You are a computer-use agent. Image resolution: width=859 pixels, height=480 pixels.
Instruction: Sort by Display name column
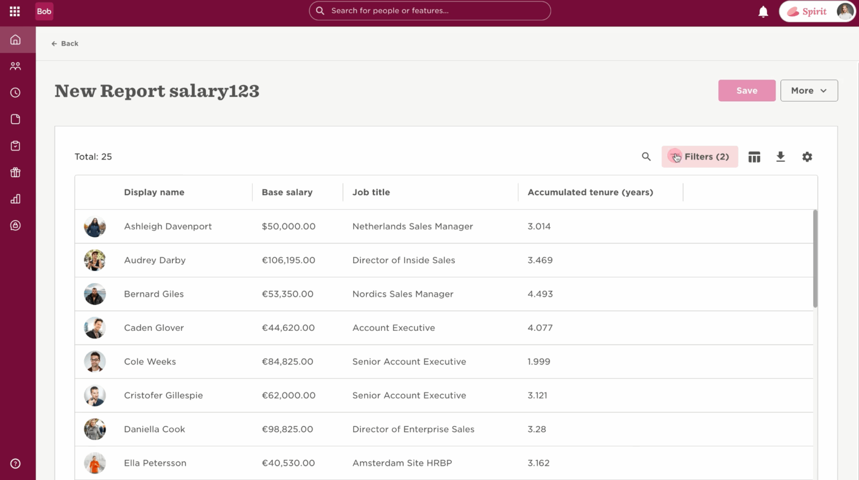pyautogui.click(x=154, y=192)
